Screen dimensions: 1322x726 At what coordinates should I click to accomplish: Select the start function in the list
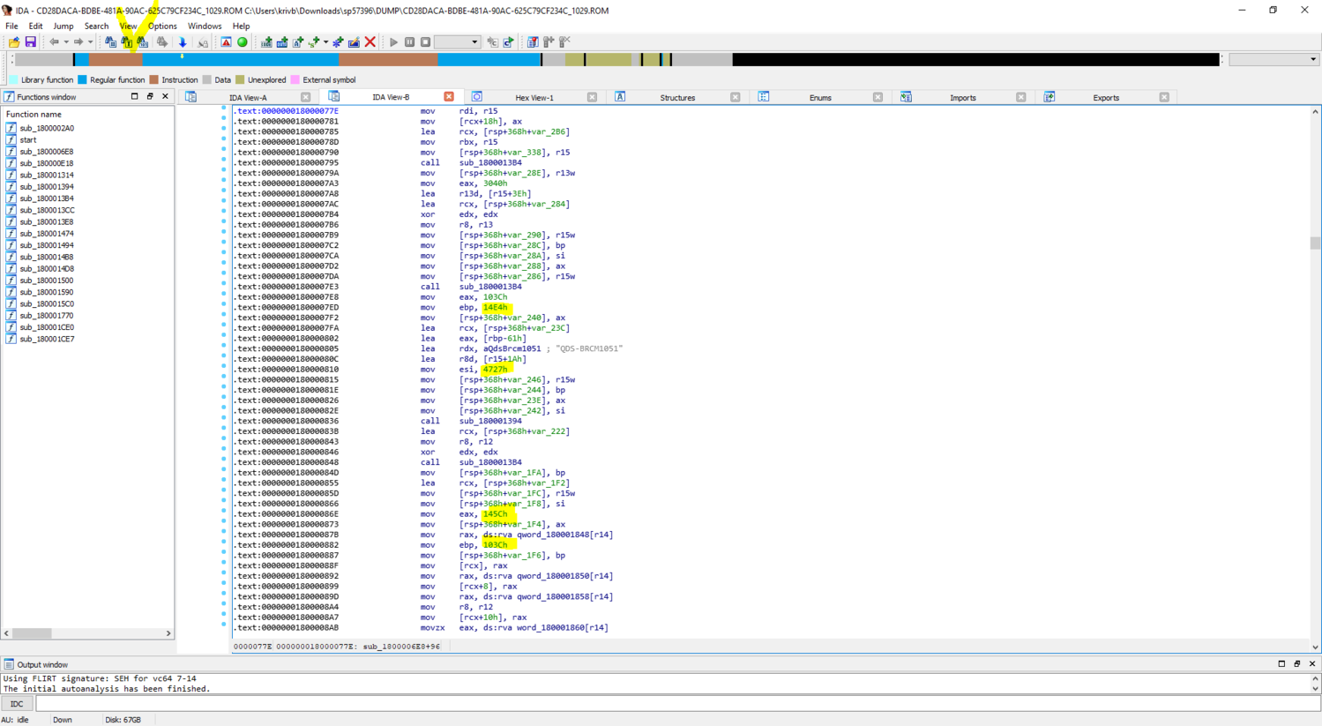(28, 140)
